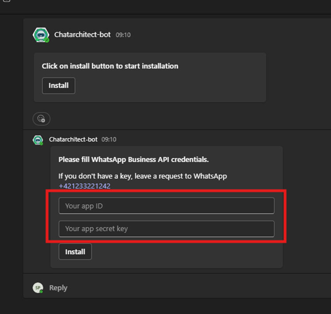Focus the 'Your app ID' field
Screen dimensions: 331x314
(166, 206)
